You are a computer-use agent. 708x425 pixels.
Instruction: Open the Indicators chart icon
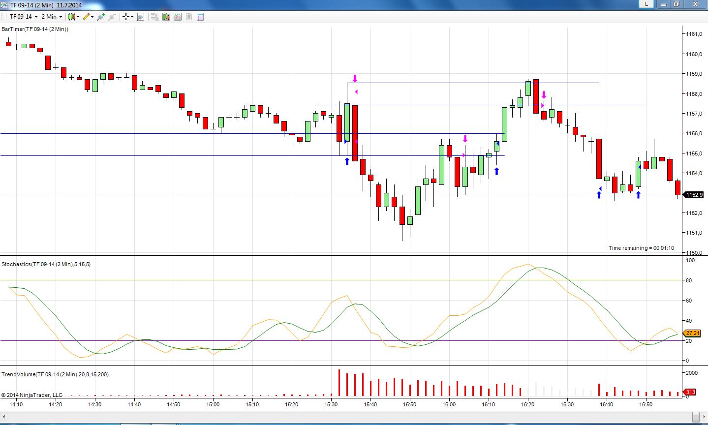tap(178, 17)
